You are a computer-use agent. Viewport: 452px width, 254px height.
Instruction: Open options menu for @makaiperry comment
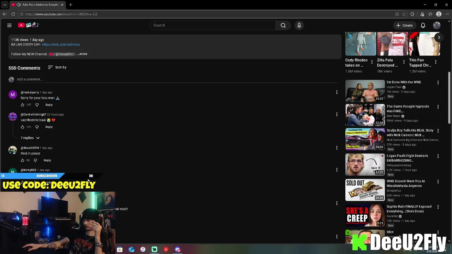coord(337,92)
